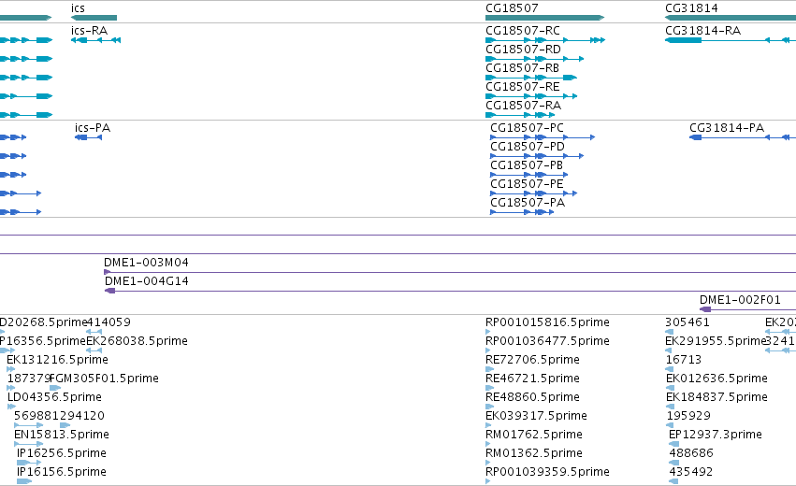
Task: Select protein CG18507-PD
Action: pyautogui.click(x=528, y=147)
